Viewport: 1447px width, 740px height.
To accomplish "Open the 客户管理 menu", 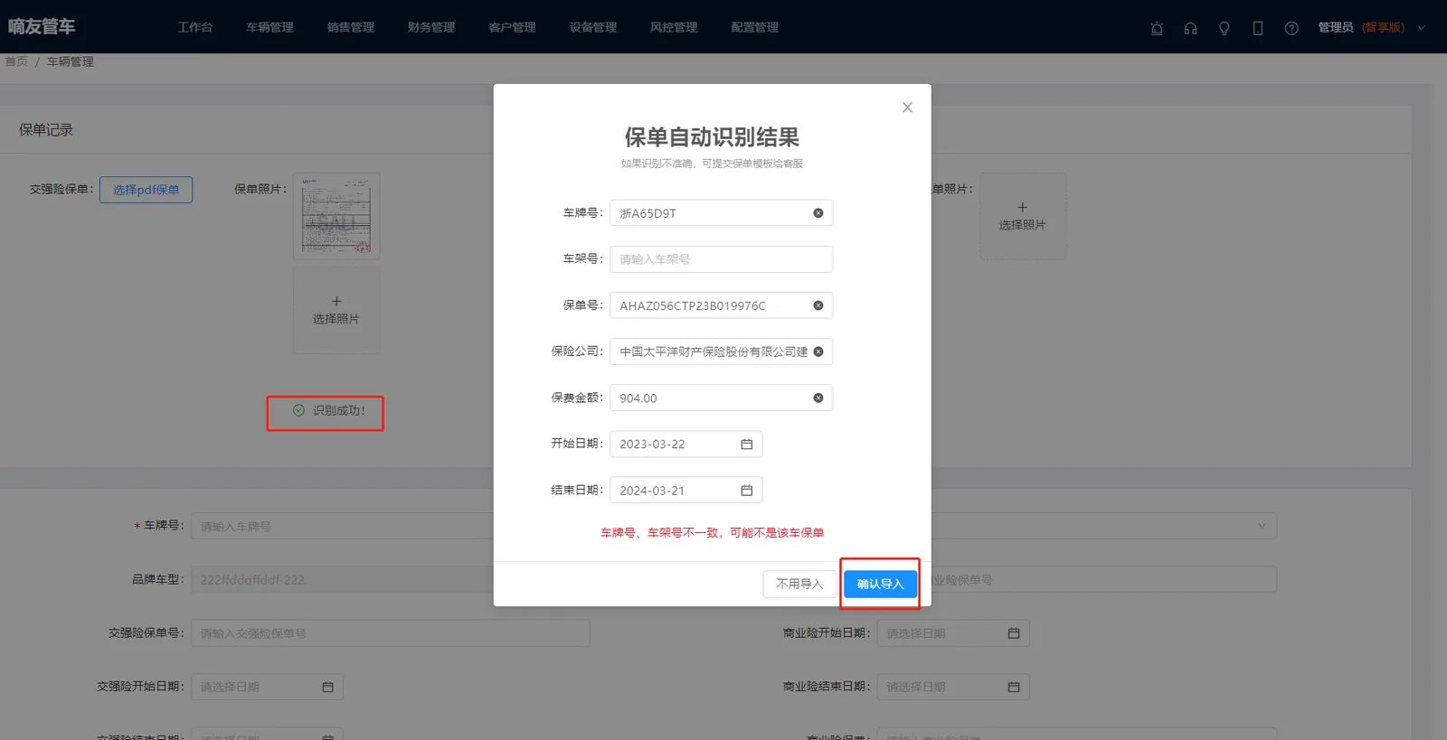I will 512,27.
